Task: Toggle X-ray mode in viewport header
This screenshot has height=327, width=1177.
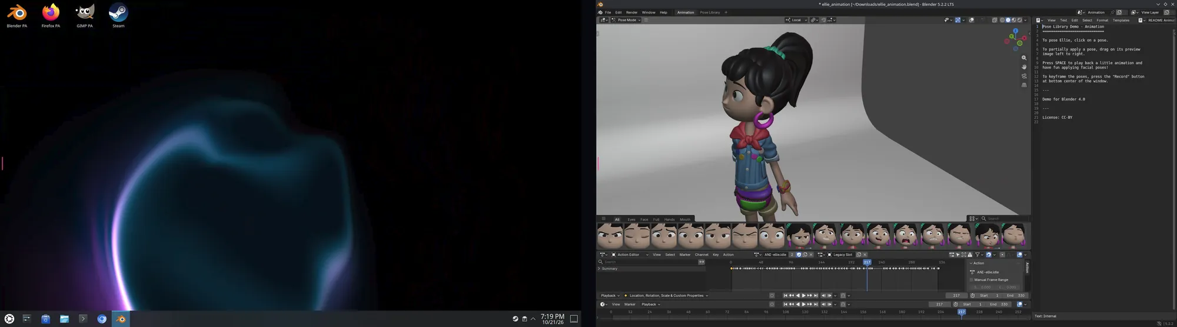Action: (x=995, y=20)
